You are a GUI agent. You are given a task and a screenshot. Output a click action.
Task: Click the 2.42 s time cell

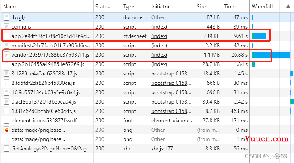pyautogui.click(x=241, y=102)
